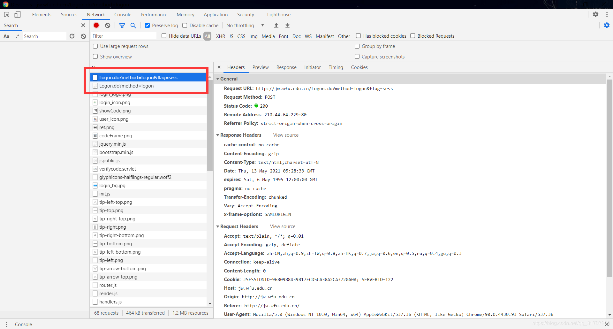Open the network search magnifier icon
The height and width of the screenshot is (329, 613).
(133, 25)
